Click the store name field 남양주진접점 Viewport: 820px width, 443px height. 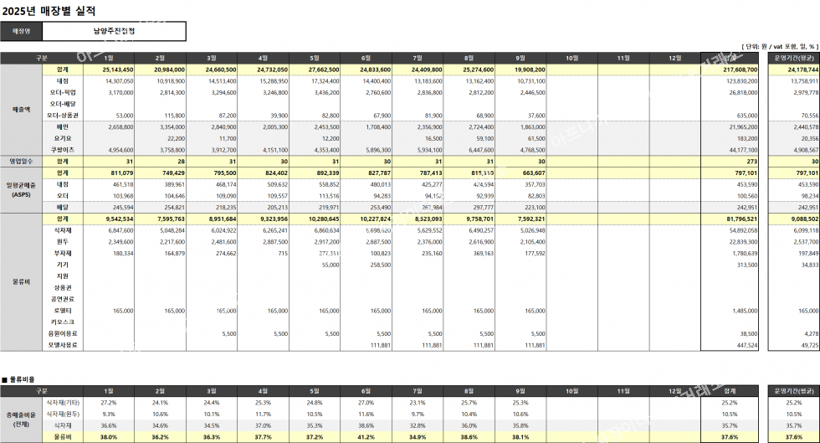click(x=114, y=31)
